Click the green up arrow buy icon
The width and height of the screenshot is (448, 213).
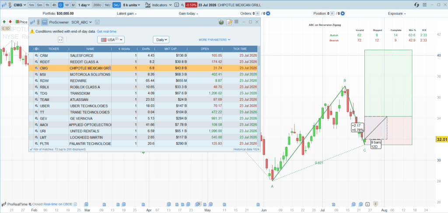[x=4, y=22]
